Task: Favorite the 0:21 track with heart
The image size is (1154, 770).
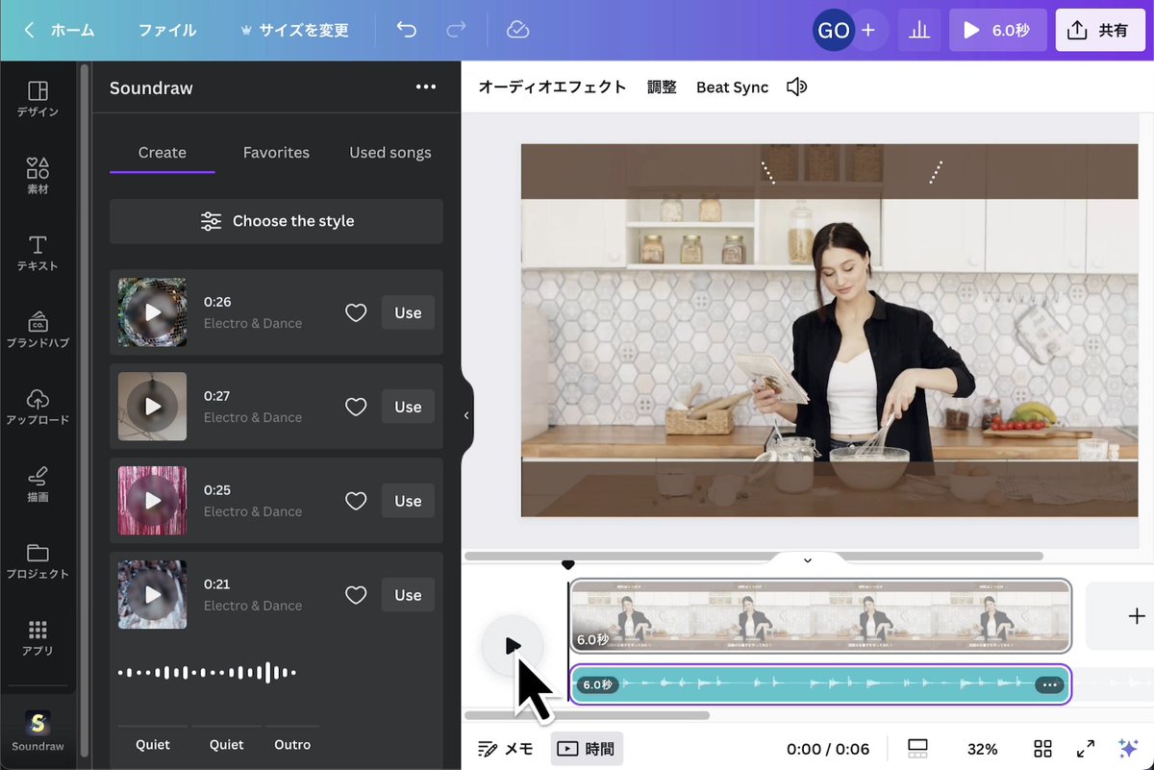Action: pos(356,595)
